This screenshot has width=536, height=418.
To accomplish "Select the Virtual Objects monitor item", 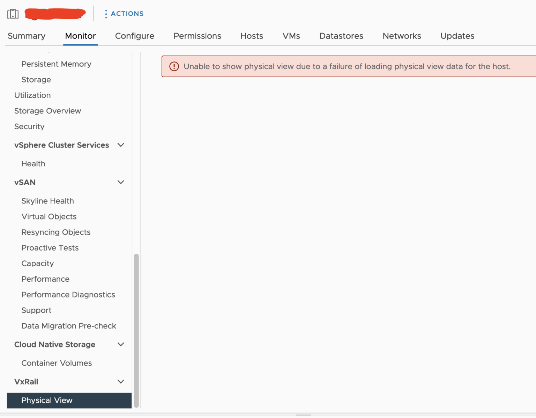I will pyautogui.click(x=49, y=217).
